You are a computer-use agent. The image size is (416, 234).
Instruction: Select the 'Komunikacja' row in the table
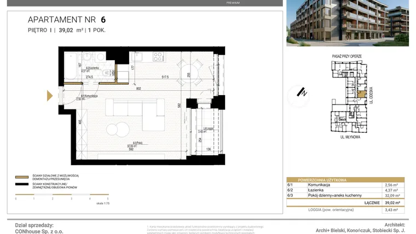346,185
